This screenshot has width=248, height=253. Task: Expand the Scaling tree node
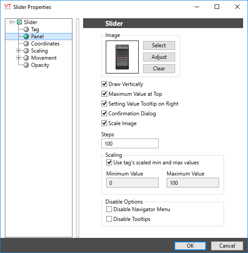coord(18,51)
